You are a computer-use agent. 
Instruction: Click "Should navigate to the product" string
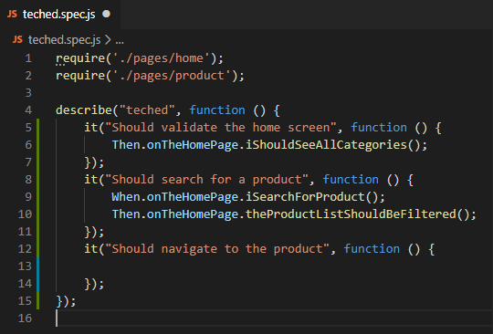point(217,249)
